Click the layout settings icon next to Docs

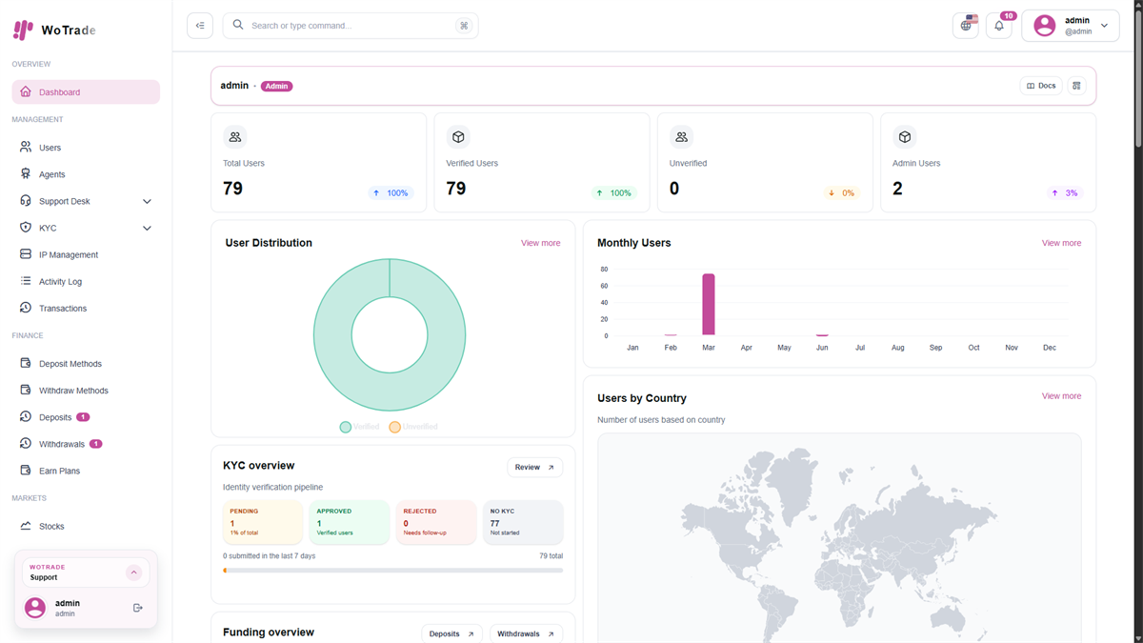pos(1077,86)
